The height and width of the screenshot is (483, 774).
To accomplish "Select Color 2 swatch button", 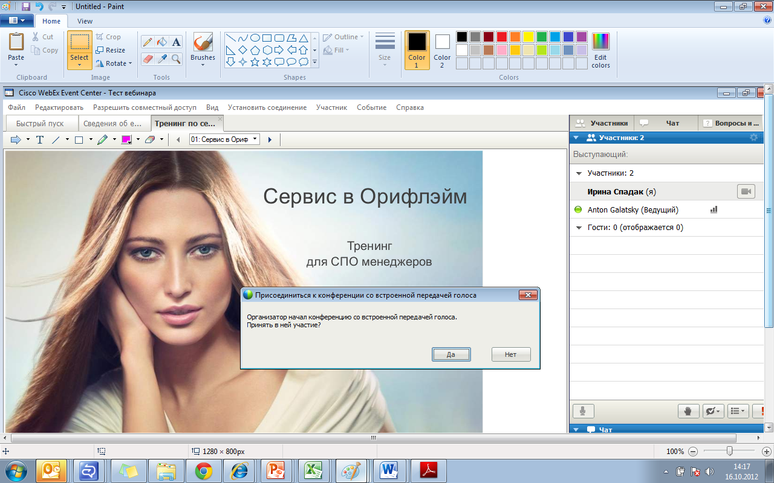I will click(x=442, y=51).
